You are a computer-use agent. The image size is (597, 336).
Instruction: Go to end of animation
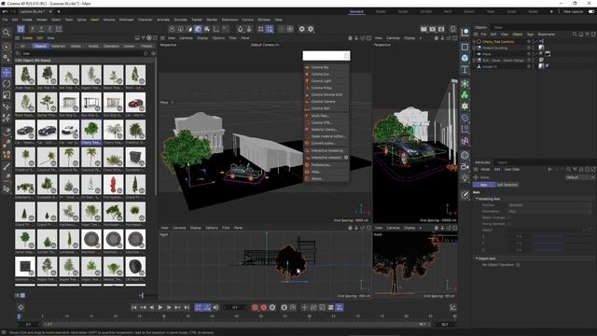[187, 307]
